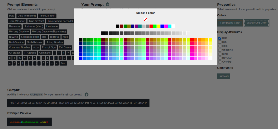Add the question mark (?) character
This screenshot has height=129, width=278.
(x=68, y=53)
